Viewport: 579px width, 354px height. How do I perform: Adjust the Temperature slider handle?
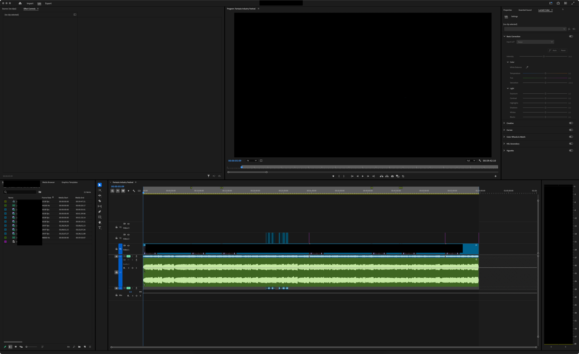[x=545, y=73]
